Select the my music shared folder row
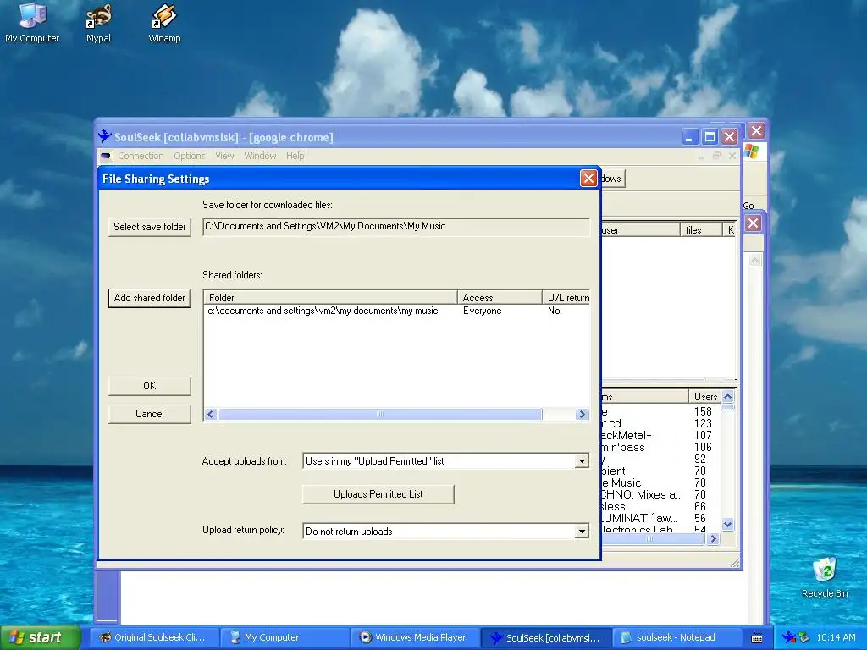 click(396, 311)
